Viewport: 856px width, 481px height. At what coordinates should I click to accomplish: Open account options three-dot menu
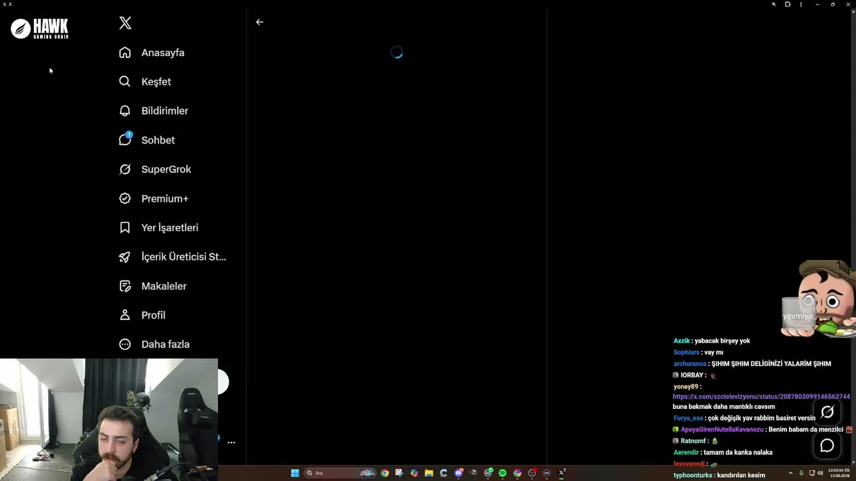coord(231,442)
